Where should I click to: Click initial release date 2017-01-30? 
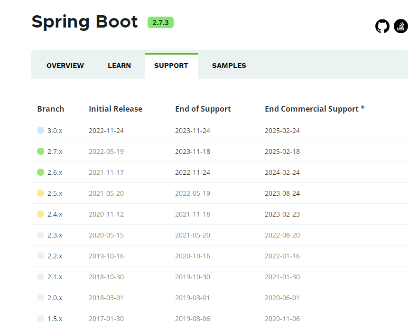[x=106, y=319]
